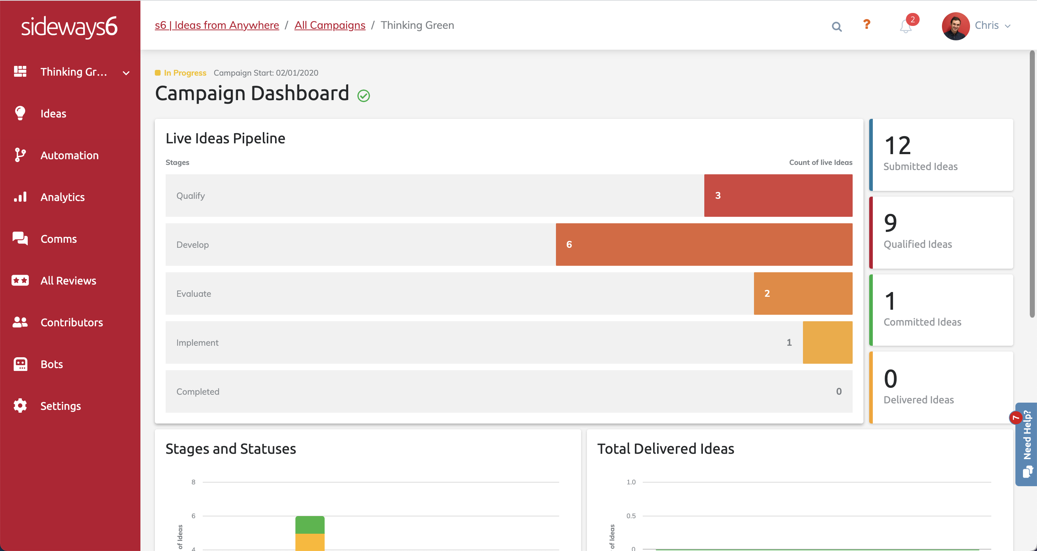Click green check badge beside Campaign Dashboard
This screenshot has width=1037, height=551.
pos(364,95)
